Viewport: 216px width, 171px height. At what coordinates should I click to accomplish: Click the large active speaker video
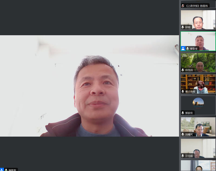click(x=89, y=86)
